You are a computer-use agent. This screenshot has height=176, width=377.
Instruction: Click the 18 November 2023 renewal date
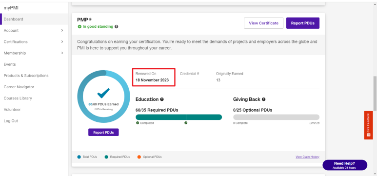[x=152, y=80]
